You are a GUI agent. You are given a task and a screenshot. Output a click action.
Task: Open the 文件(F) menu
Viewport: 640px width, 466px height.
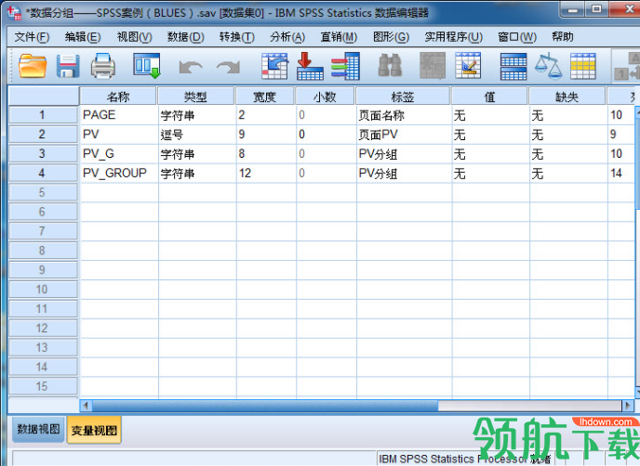[32, 37]
